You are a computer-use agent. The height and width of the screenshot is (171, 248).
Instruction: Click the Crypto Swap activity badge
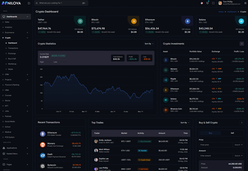click(144, 160)
